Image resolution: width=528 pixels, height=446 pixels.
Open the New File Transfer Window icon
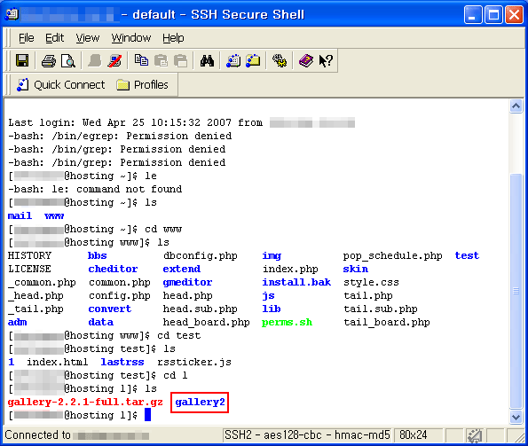[x=253, y=61]
